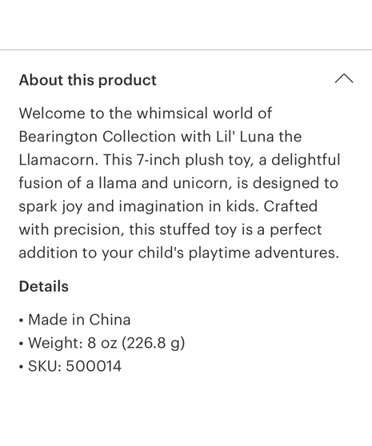This screenshot has width=372, height=446.
Task: Click the Weight: 8 oz detail line
Action: (106, 343)
